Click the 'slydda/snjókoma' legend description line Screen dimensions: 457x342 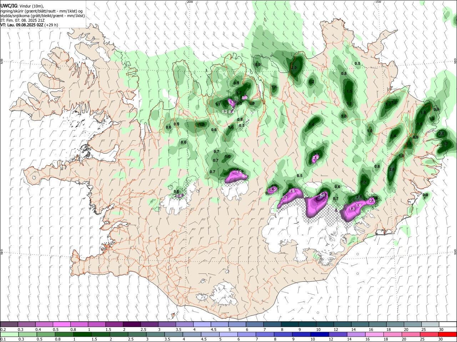(42, 16)
